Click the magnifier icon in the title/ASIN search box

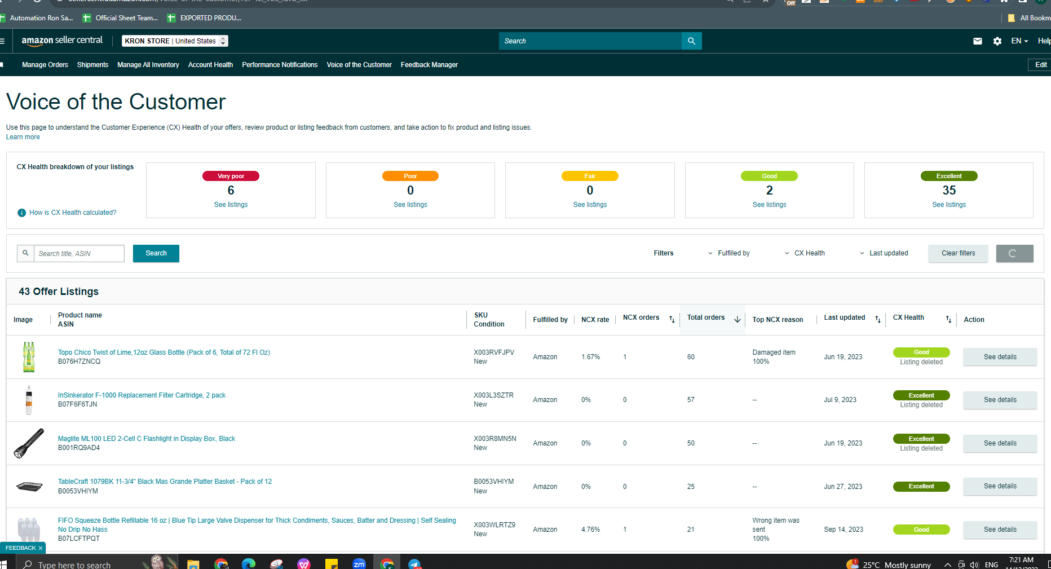pyautogui.click(x=25, y=253)
